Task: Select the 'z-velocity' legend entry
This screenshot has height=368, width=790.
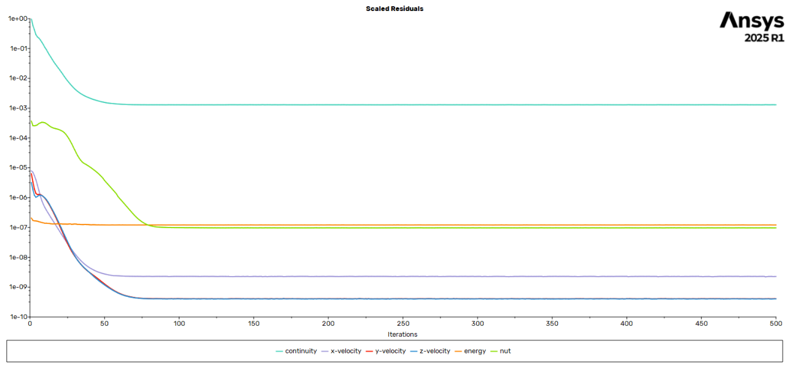Action: (x=431, y=351)
